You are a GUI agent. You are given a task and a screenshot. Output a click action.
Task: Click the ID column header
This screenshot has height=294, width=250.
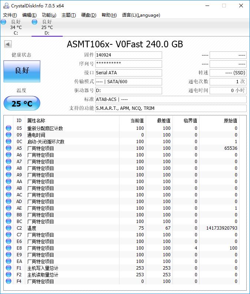[19, 121]
